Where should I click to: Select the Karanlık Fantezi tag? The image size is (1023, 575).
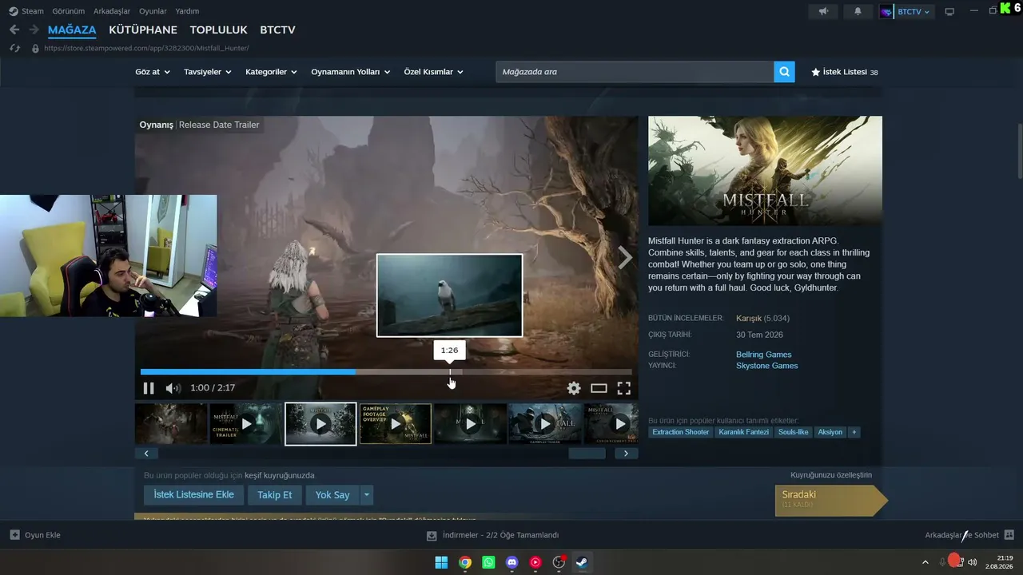[x=744, y=432]
